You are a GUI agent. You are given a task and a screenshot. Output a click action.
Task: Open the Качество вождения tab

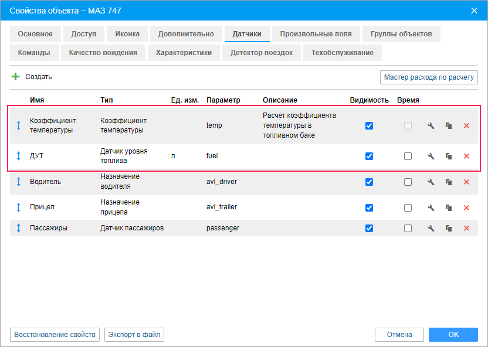(103, 53)
